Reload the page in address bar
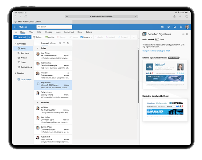The image size is (202, 160). [x=136, y=16]
